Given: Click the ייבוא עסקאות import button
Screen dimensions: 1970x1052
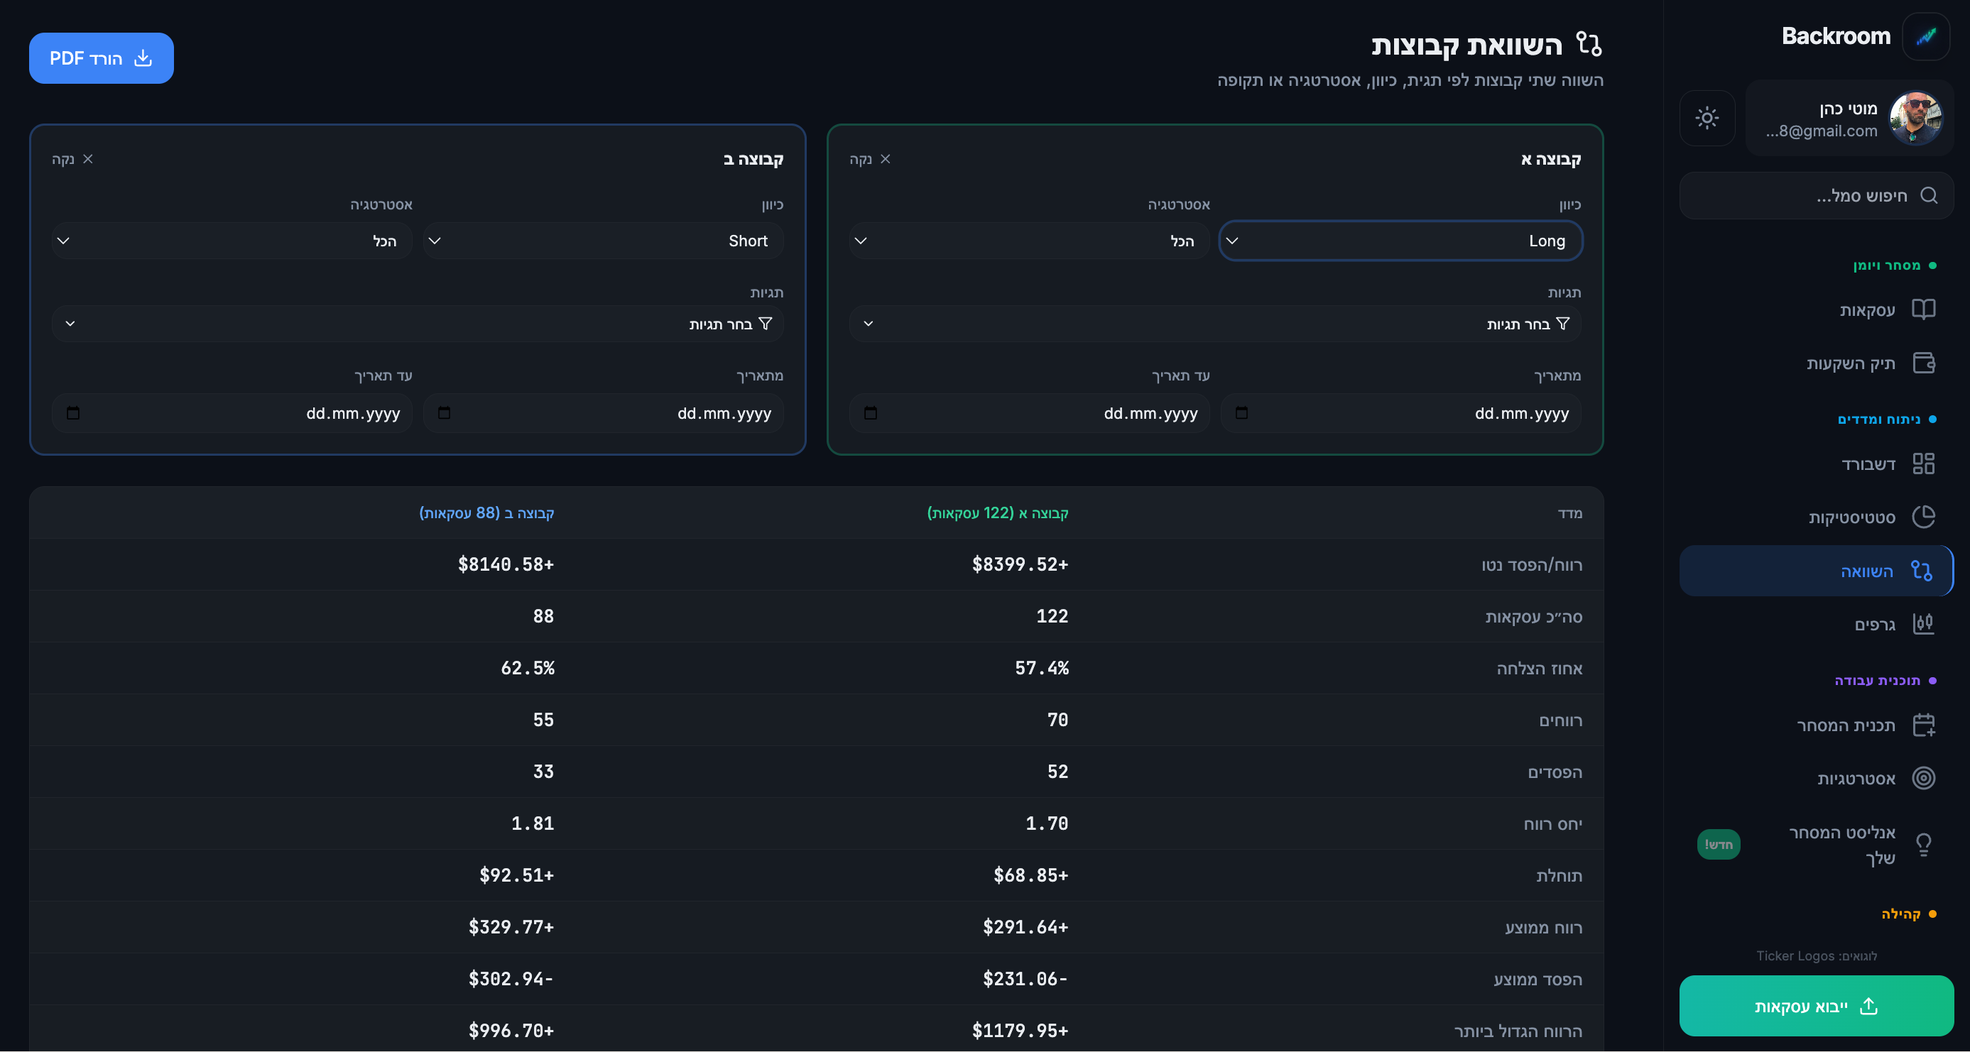Looking at the screenshot, I should [x=1817, y=1006].
